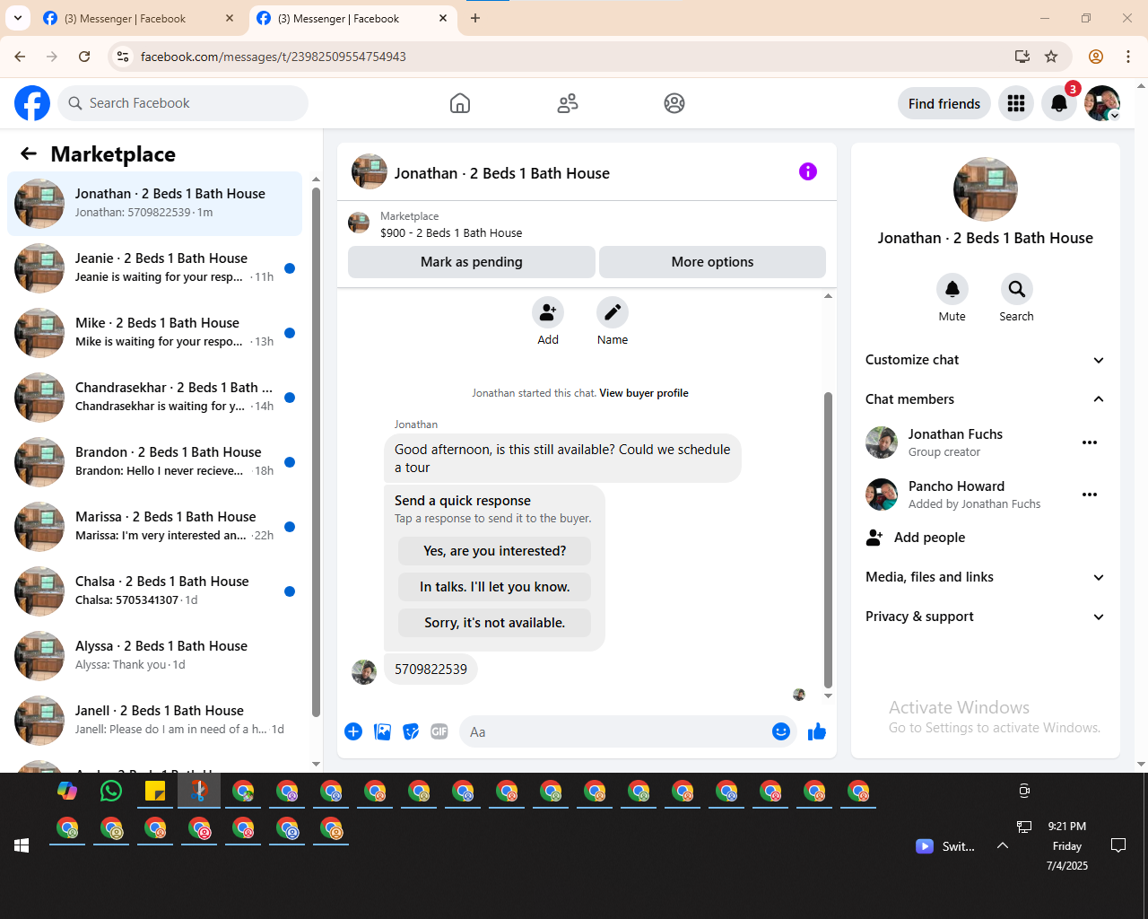
Task: Reload the page in Chrome
Action: click(x=84, y=57)
